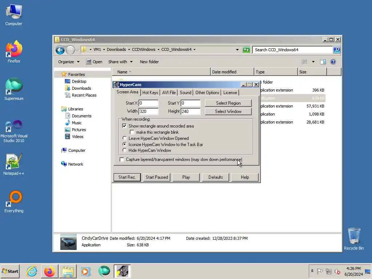Enable make this rectangle blink
The height and width of the screenshot is (279, 372).
132,132
